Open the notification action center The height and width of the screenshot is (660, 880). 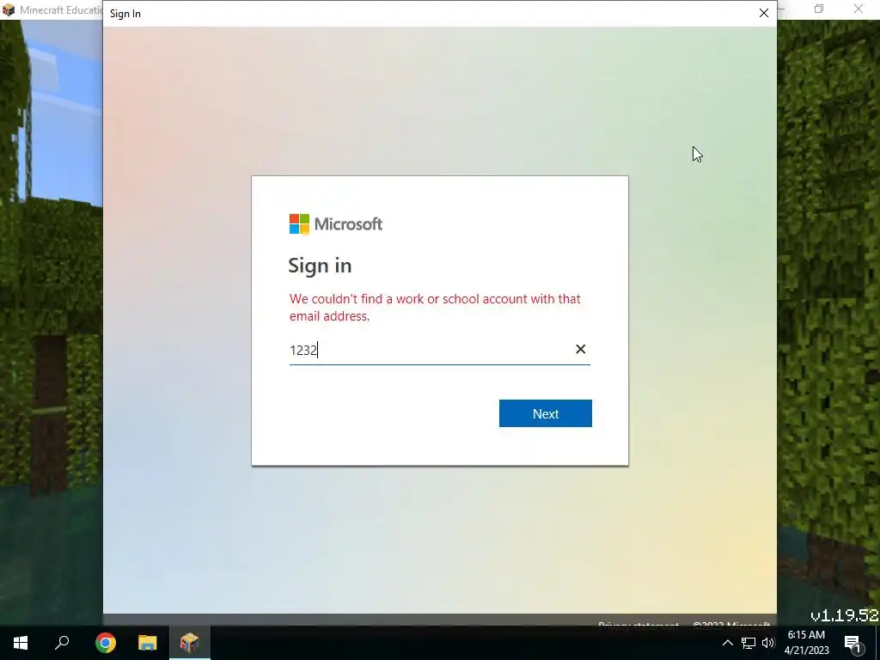(x=852, y=643)
